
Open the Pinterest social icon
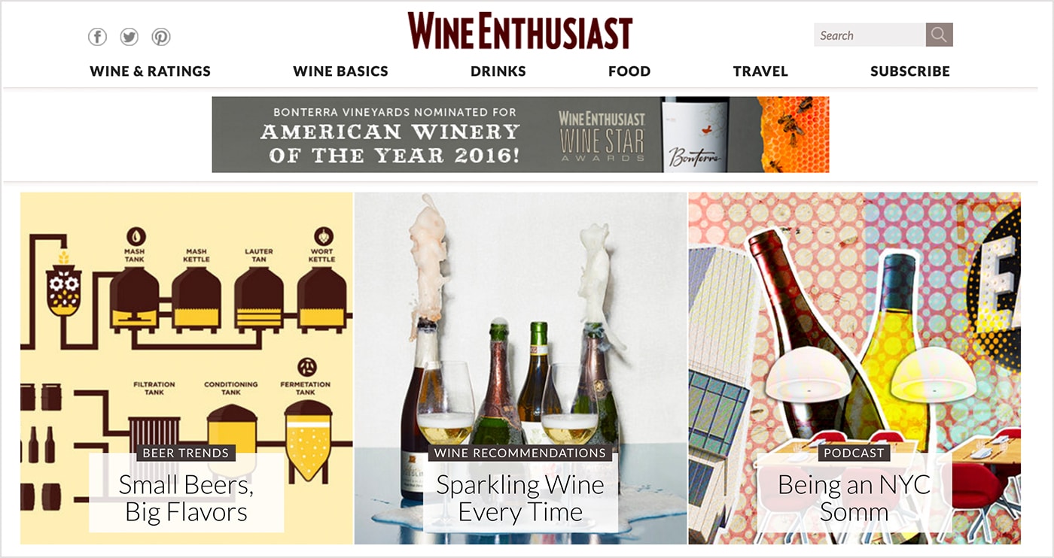[161, 36]
